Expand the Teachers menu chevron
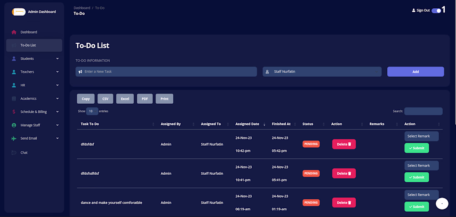The height and width of the screenshot is (217, 456). click(57, 72)
